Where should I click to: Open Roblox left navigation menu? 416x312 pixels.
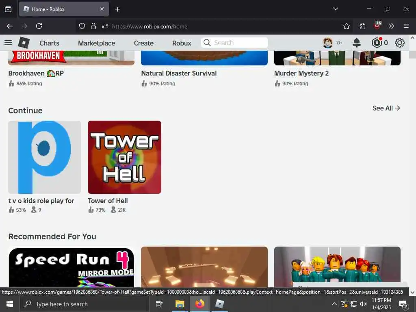[x=8, y=43]
